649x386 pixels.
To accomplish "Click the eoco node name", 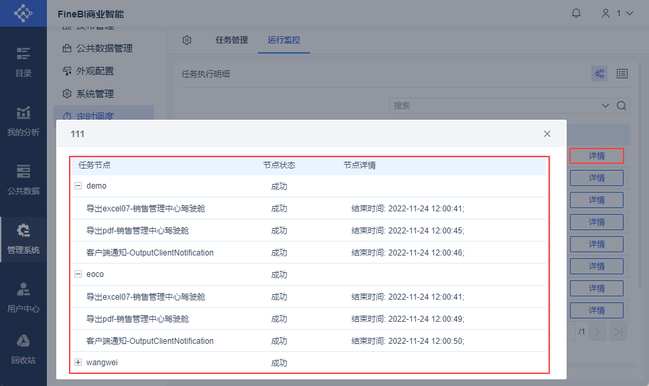I will [95, 274].
